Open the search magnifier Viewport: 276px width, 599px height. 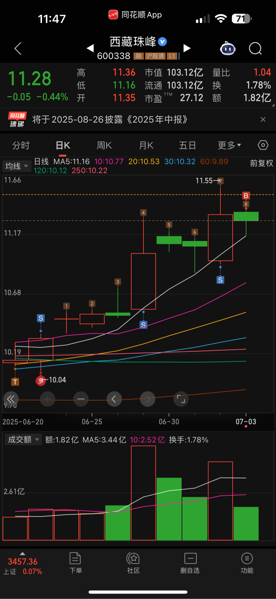[x=256, y=48]
